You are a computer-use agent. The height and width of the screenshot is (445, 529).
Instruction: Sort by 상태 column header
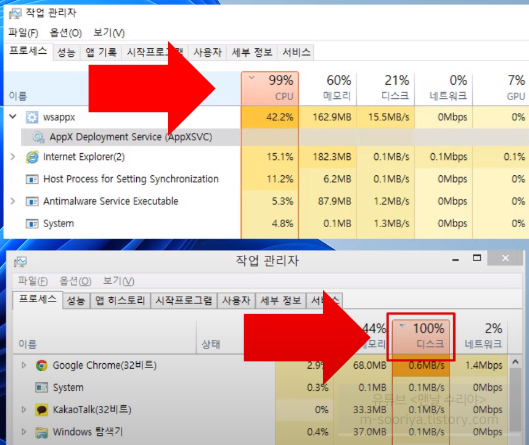[x=211, y=344]
